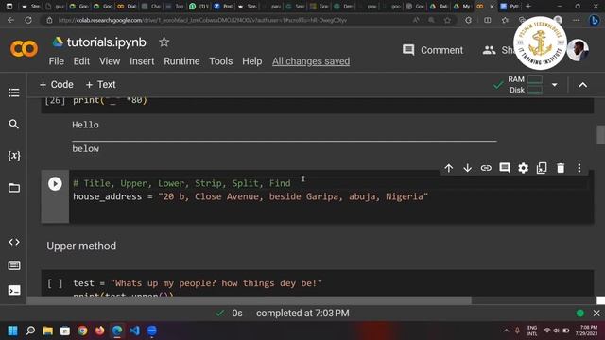Open RAM and Disk resource indicator

526,84
